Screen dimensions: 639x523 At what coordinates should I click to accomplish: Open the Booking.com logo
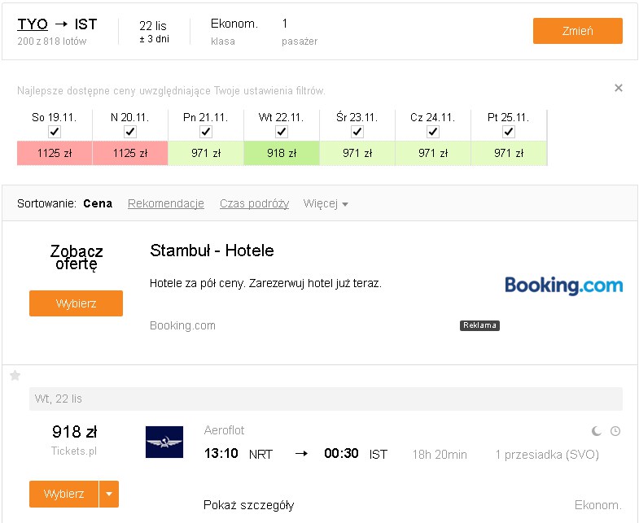click(x=563, y=285)
